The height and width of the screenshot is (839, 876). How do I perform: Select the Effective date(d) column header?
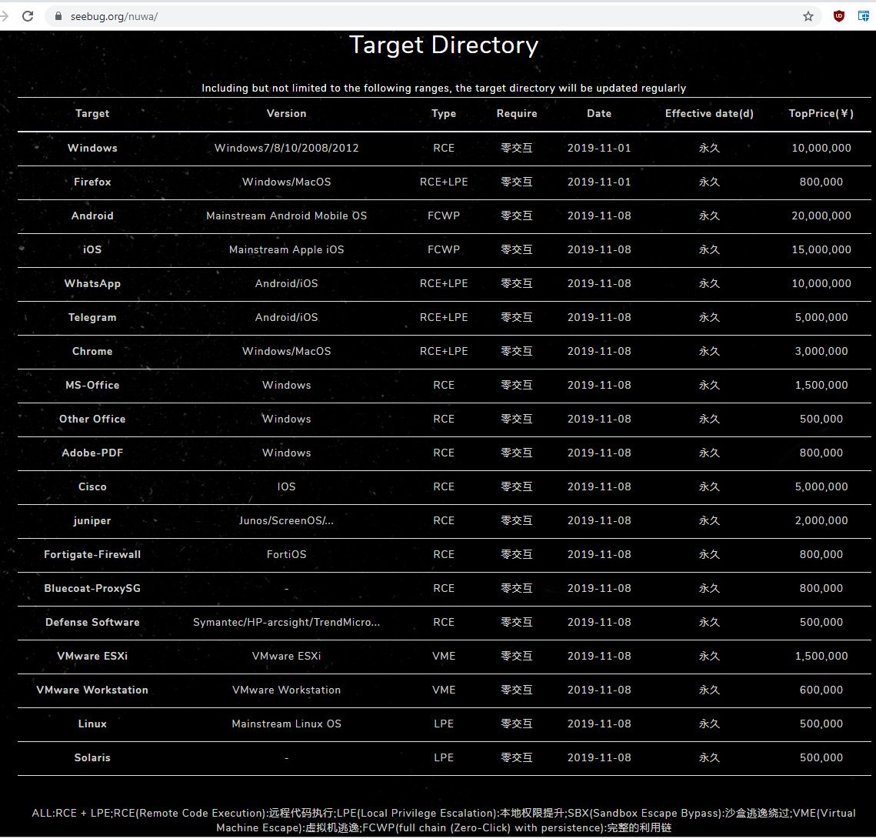point(709,113)
